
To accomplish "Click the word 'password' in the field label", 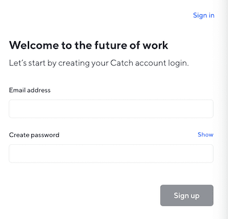I will coord(45,135).
